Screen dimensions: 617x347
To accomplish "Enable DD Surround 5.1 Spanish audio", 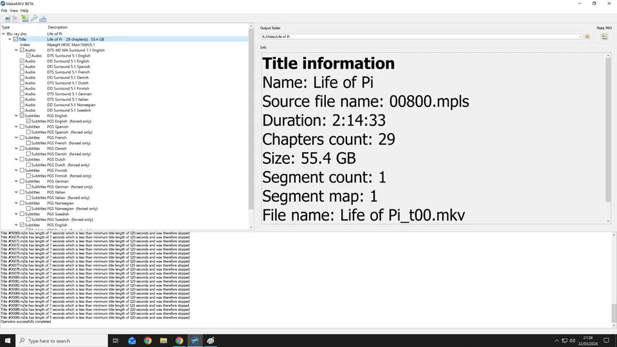I will click(x=22, y=67).
